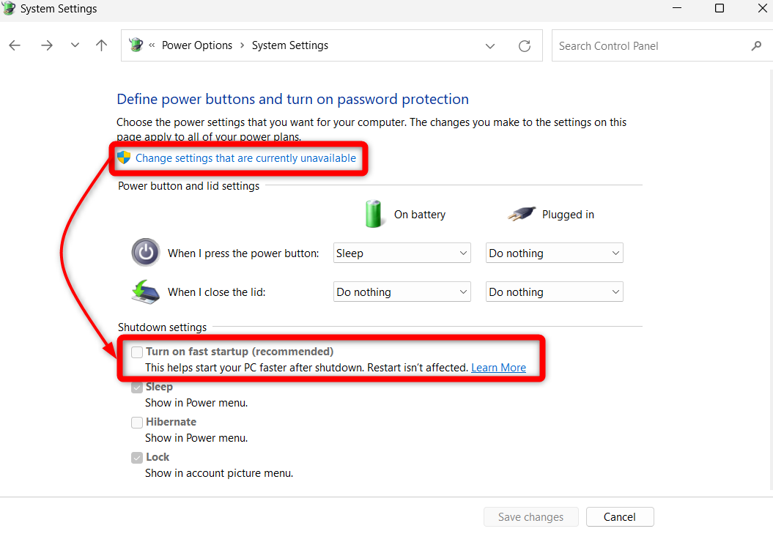Click the power button icon
The image size is (773, 534).
[145, 252]
